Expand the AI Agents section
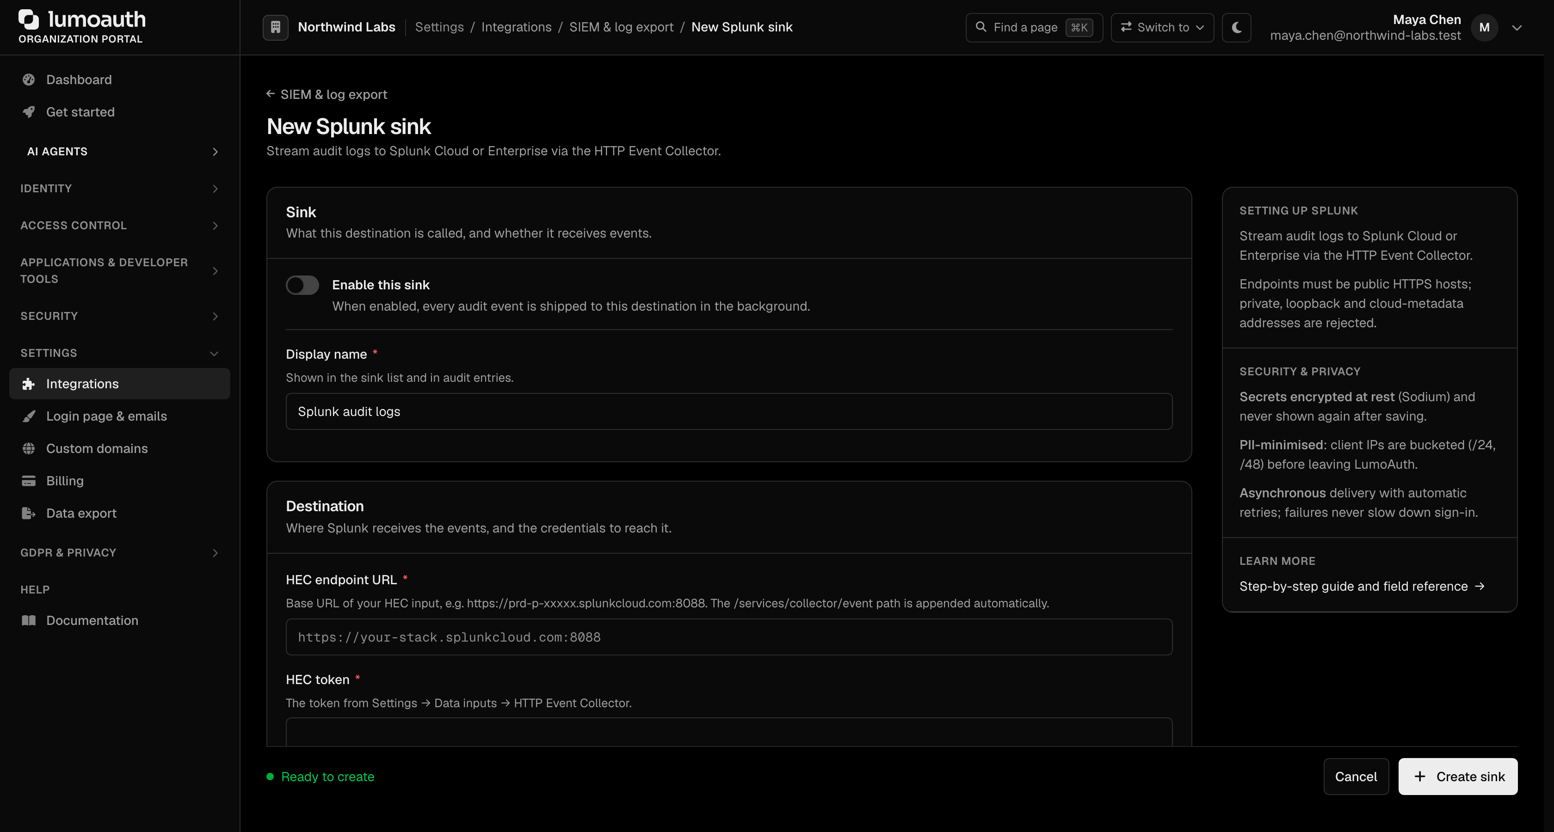1554x832 pixels. tap(119, 151)
